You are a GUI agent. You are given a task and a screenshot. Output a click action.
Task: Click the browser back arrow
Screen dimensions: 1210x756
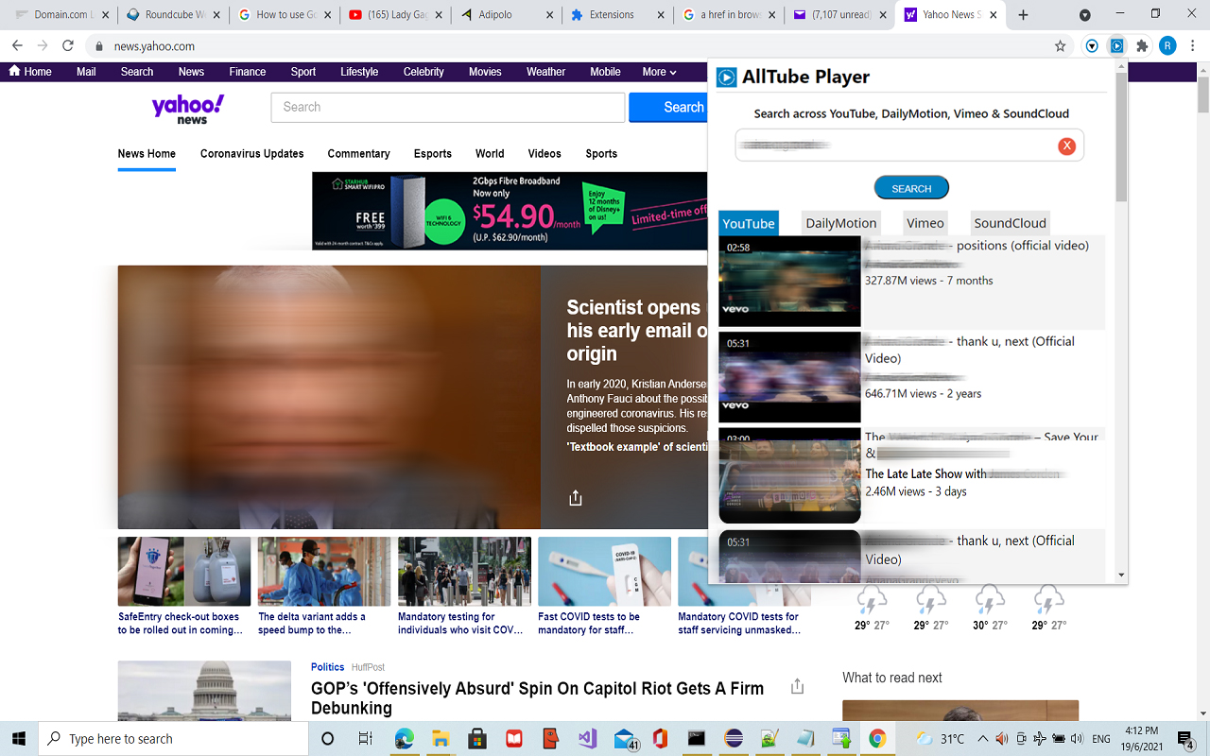(x=17, y=44)
